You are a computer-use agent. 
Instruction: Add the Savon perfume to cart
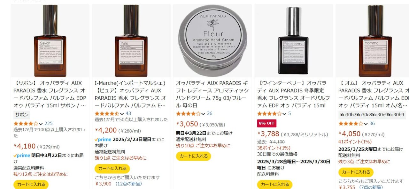31,184
